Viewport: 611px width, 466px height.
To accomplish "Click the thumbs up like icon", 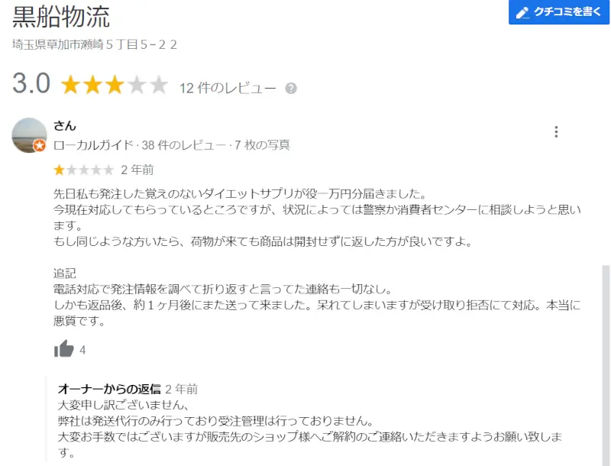I will click(63, 348).
